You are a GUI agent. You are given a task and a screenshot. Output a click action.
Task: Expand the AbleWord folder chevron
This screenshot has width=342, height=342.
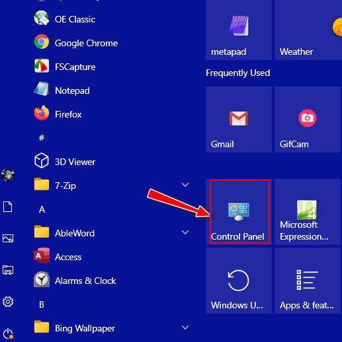(185, 232)
